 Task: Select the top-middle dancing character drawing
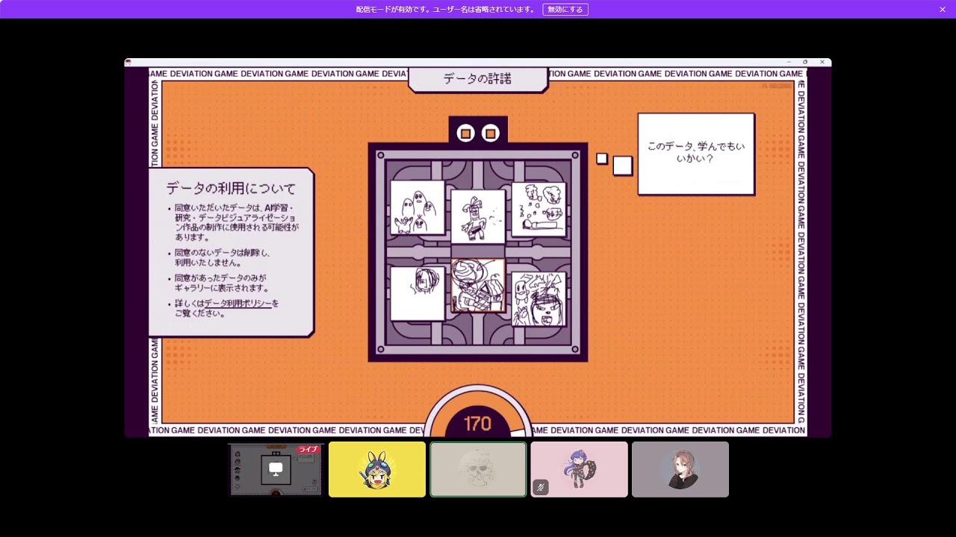coord(478,216)
